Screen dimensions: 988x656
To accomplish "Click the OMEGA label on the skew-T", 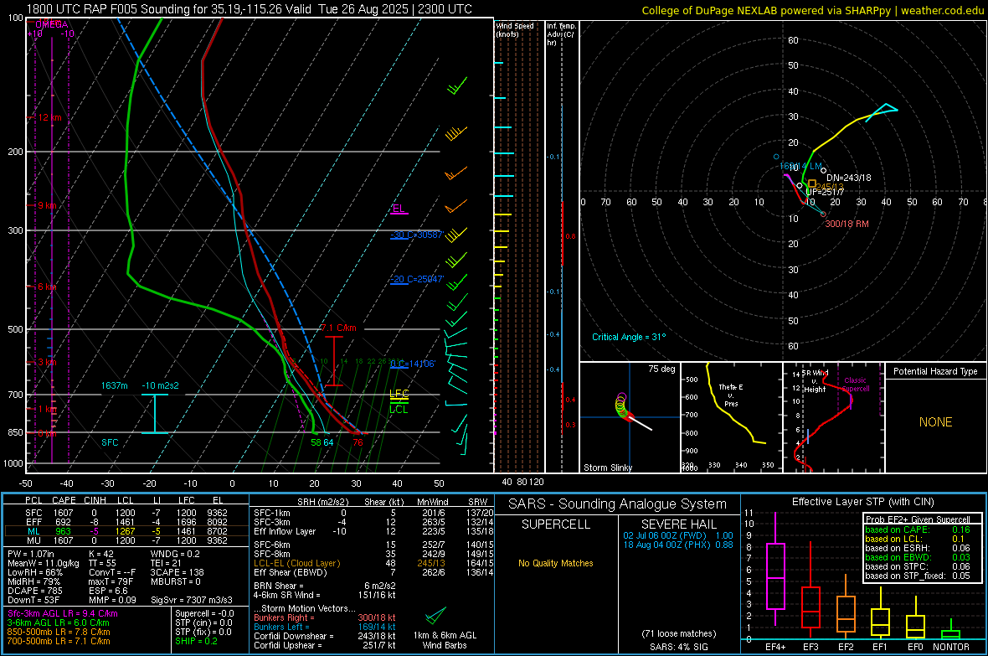I will [51, 24].
